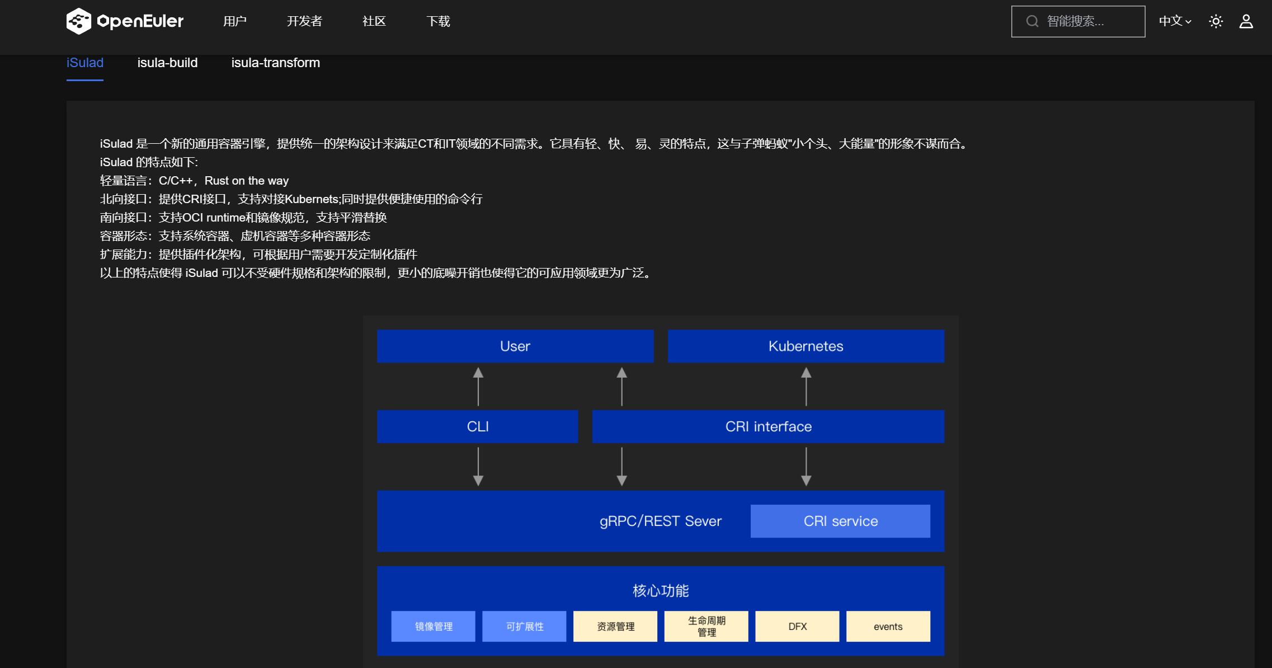Click the search magnifier icon

tap(1032, 21)
